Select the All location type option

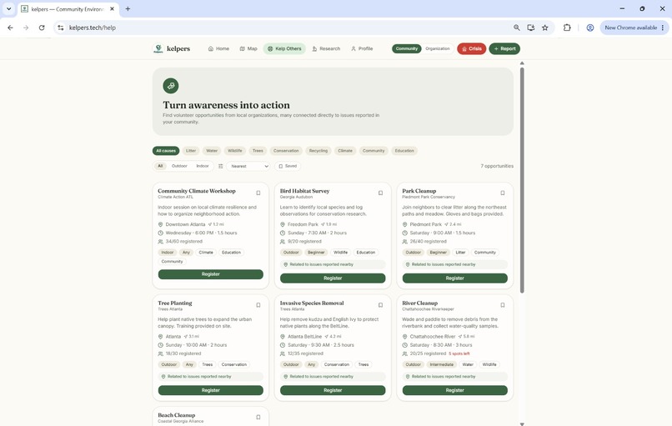(160, 166)
